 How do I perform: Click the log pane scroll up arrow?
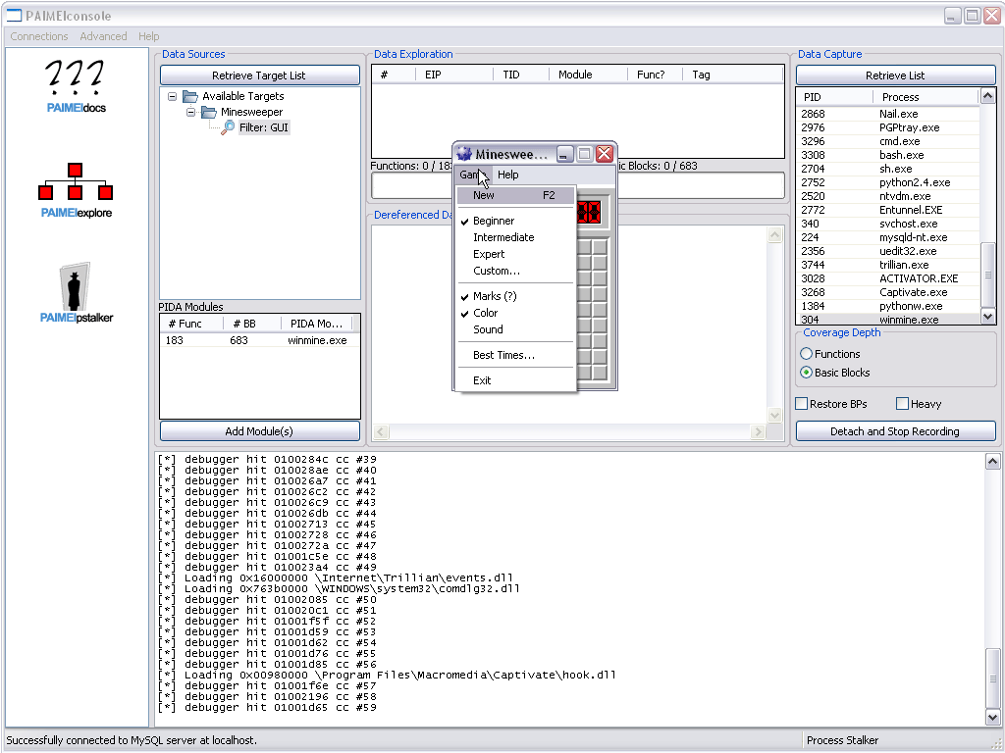992,462
